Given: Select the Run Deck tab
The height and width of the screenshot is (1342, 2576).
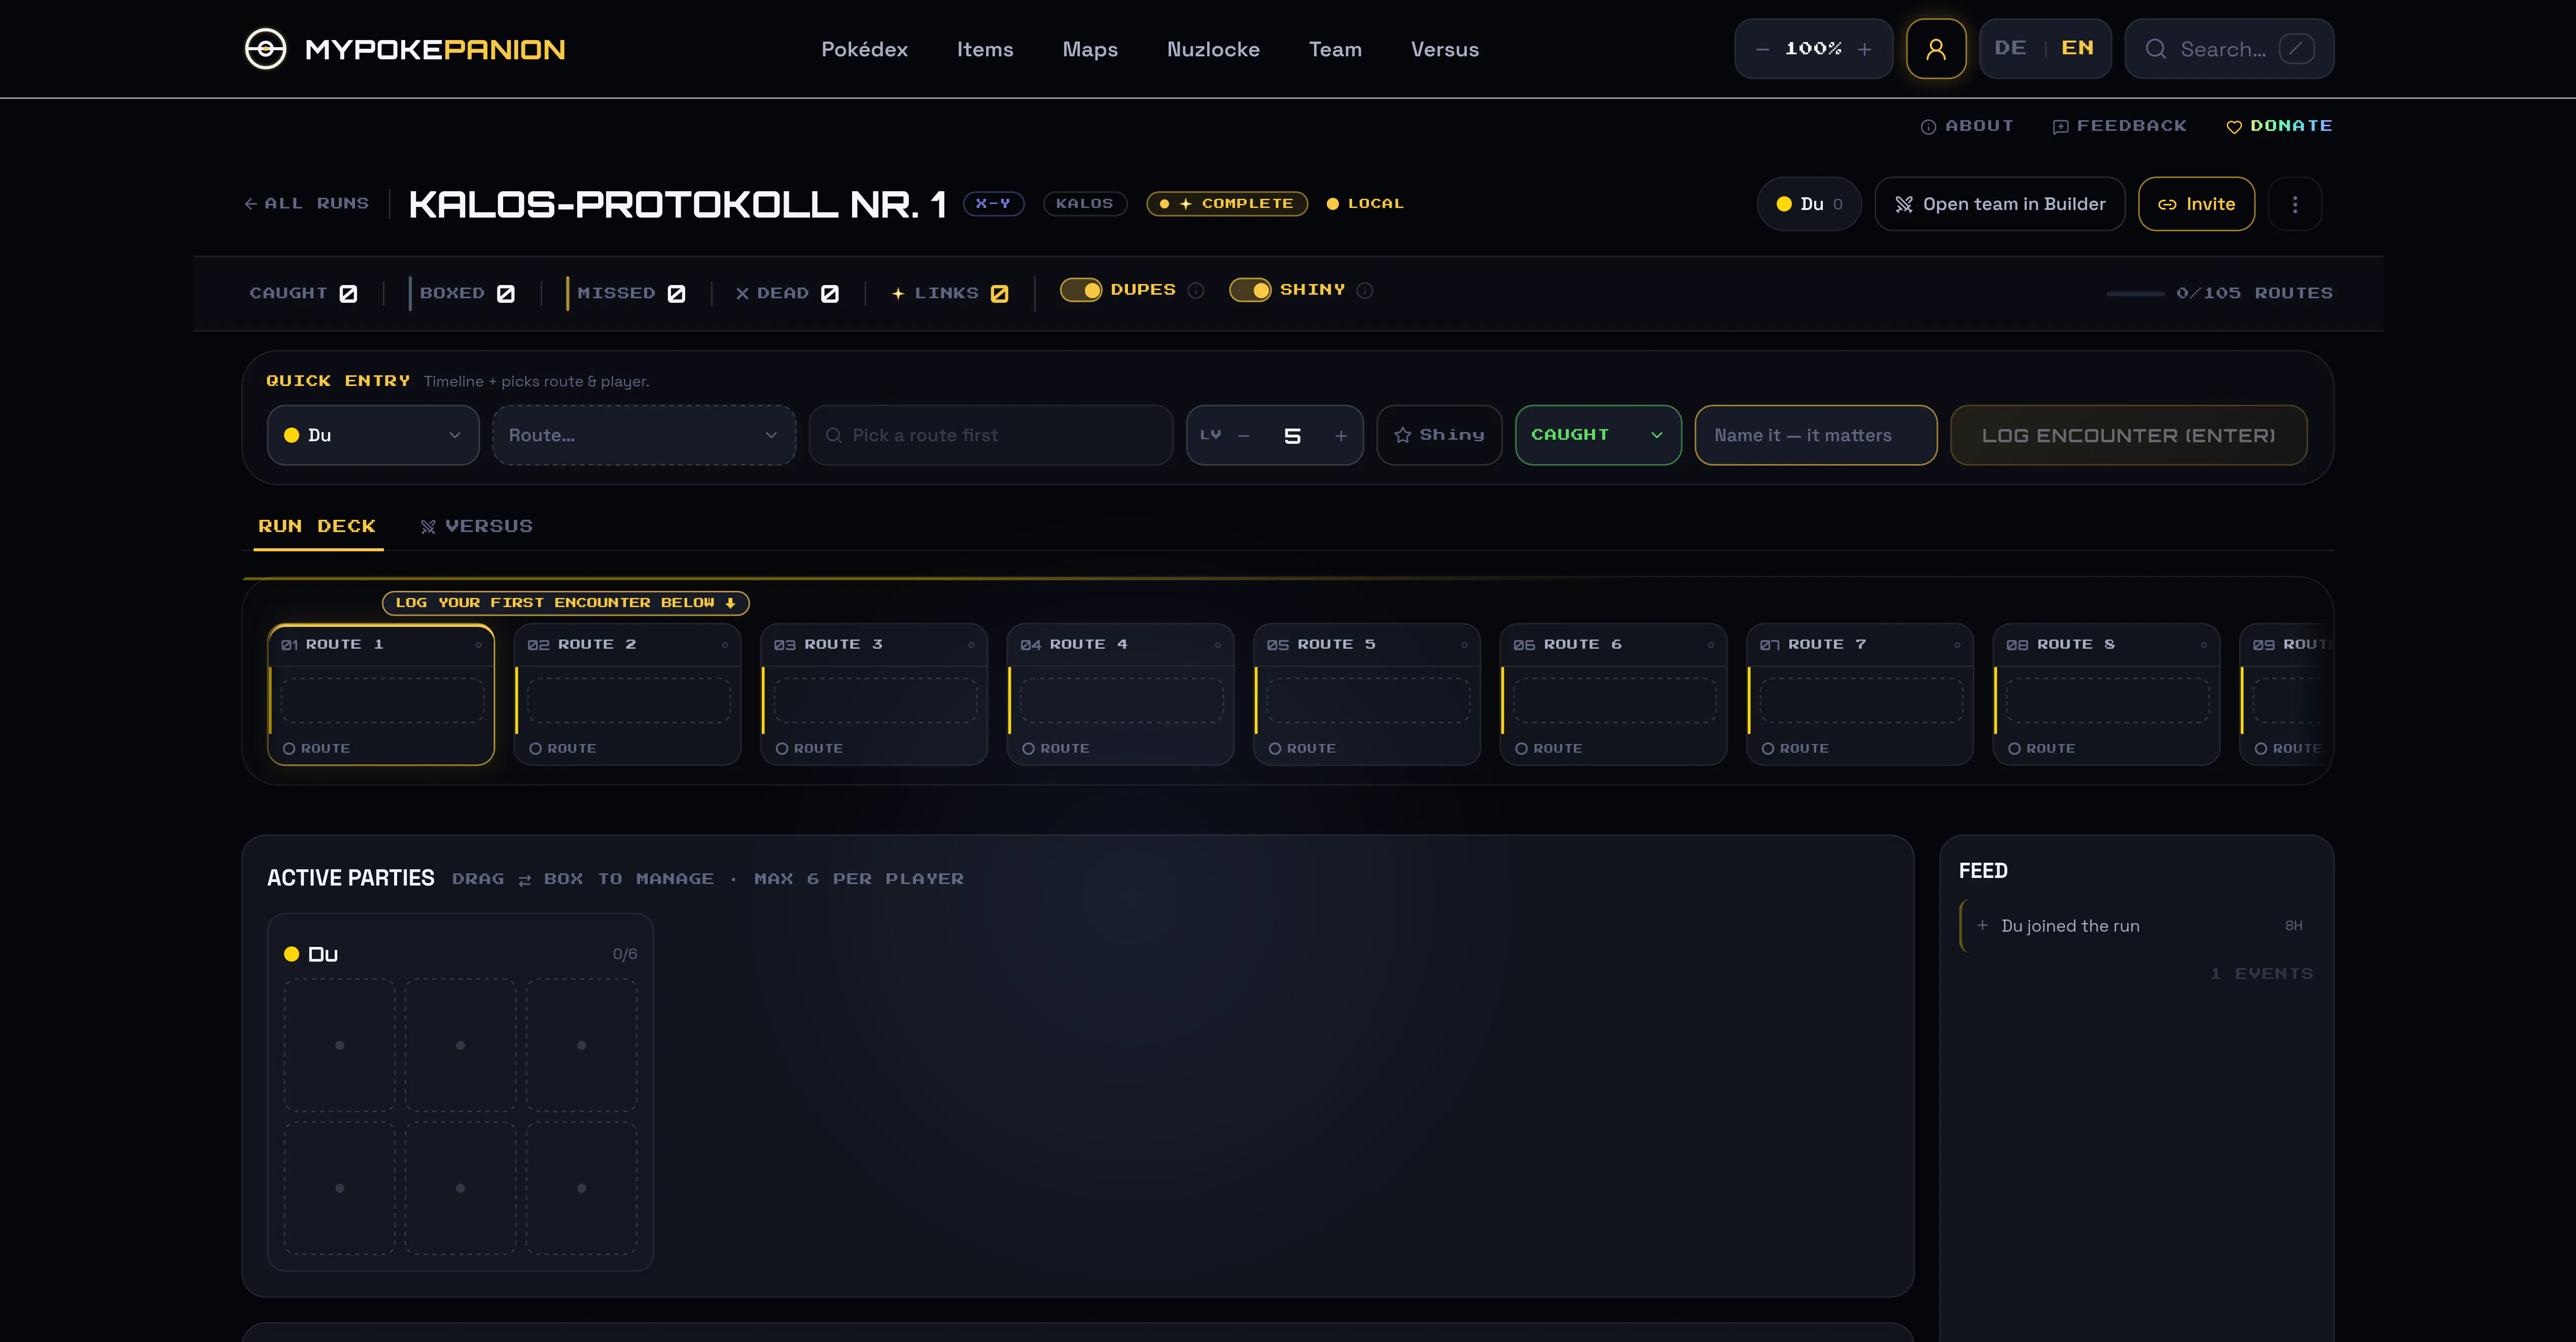Looking at the screenshot, I should [x=317, y=527].
